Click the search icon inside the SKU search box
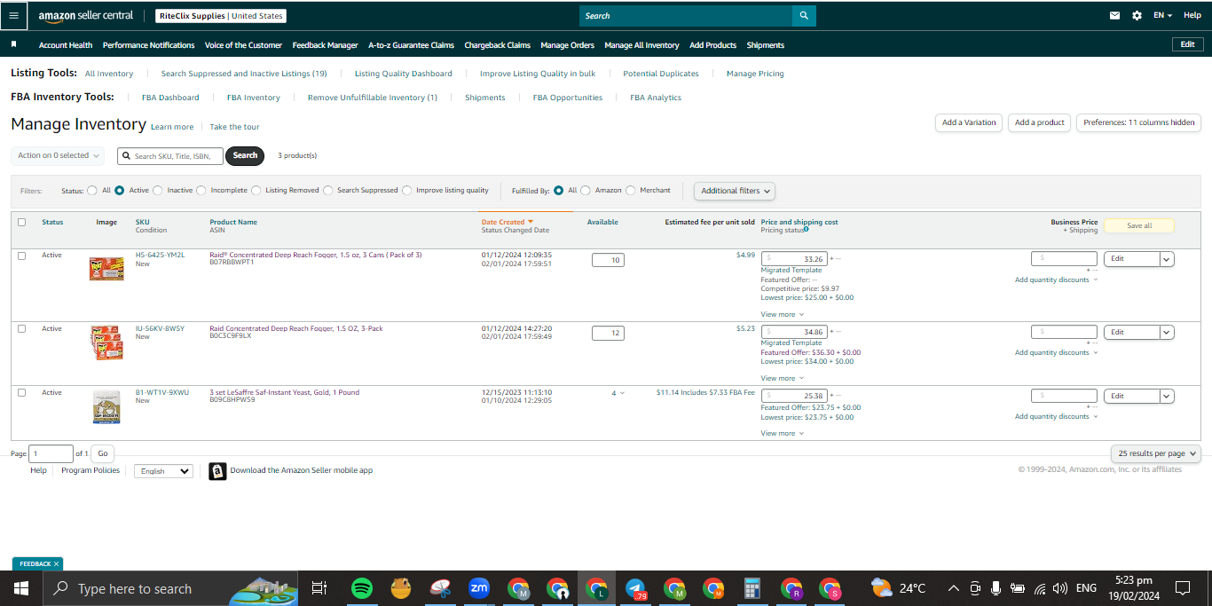This screenshot has width=1212, height=606. point(127,156)
